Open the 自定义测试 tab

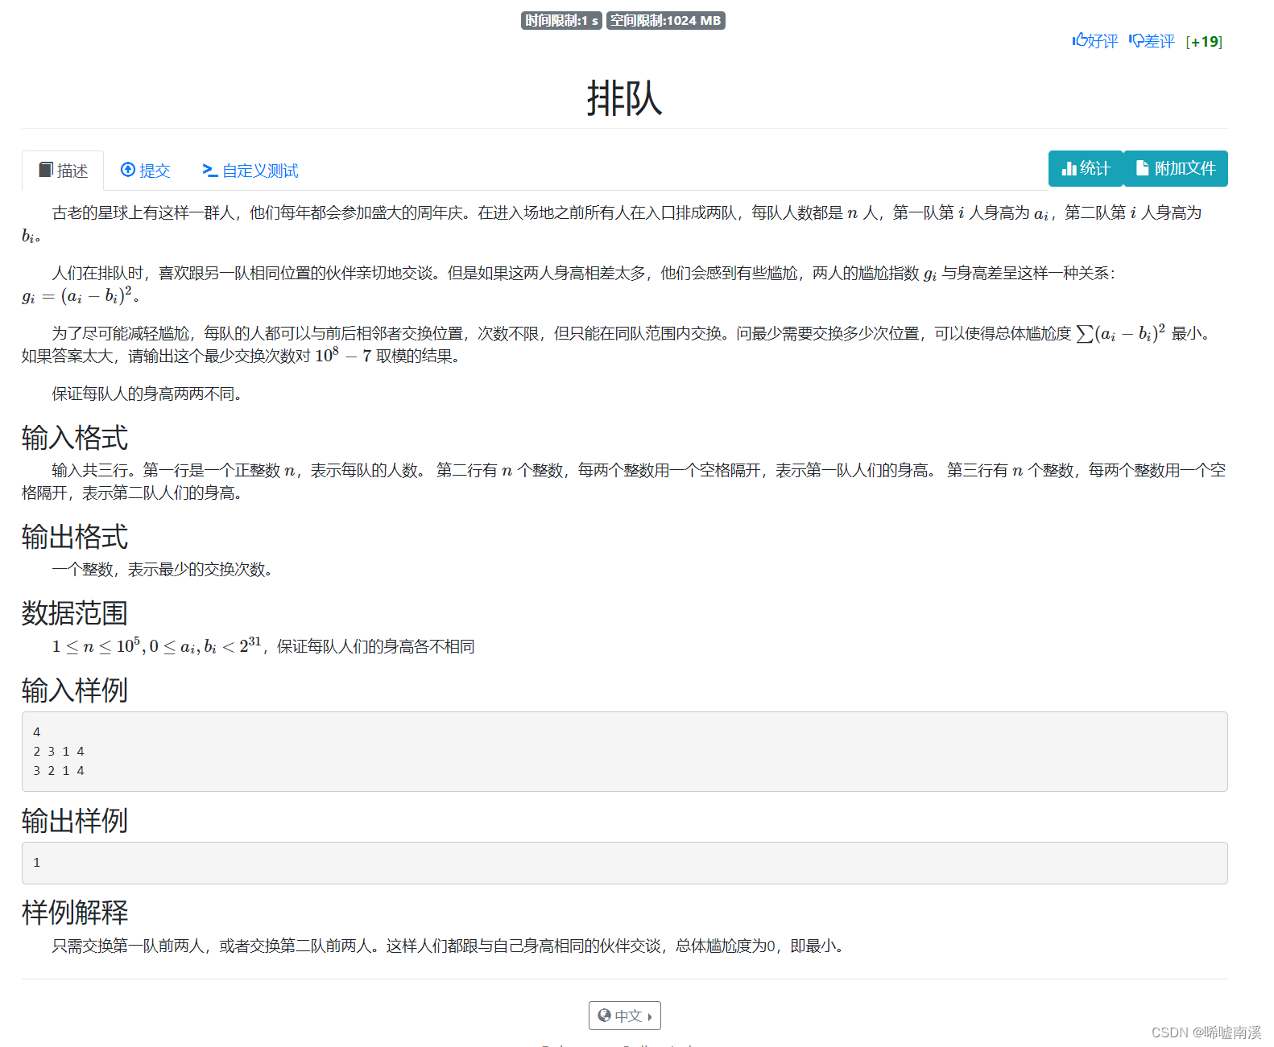(x=250, y=171)
